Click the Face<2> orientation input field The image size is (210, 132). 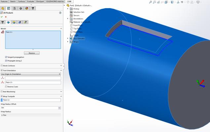coord(33,82)
